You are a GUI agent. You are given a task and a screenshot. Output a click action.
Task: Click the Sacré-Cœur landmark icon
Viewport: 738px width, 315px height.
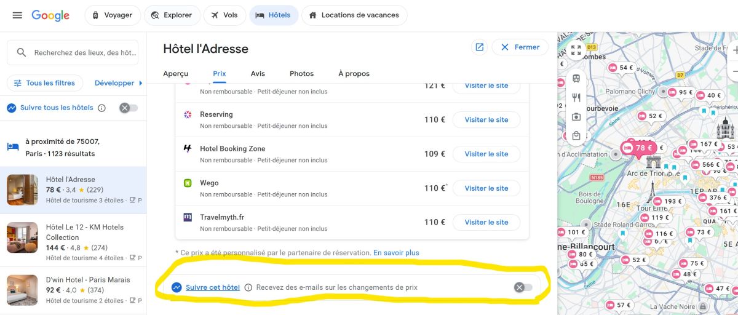click(726, 129)
